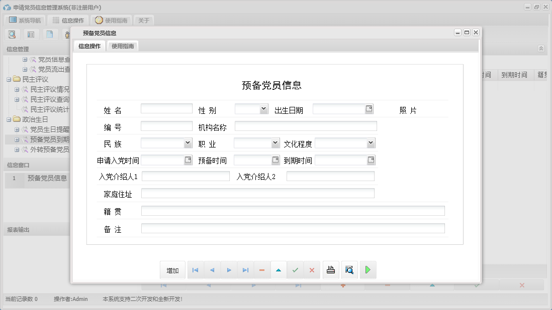The height and width of the screenshot is (310, 552).
Task: Switch to the 使用指南 tab in the dialog
Action: coord(122,45)
